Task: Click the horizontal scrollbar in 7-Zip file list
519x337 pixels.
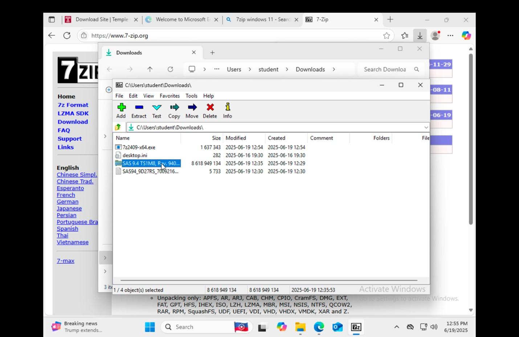Action: tap(269, 280)
